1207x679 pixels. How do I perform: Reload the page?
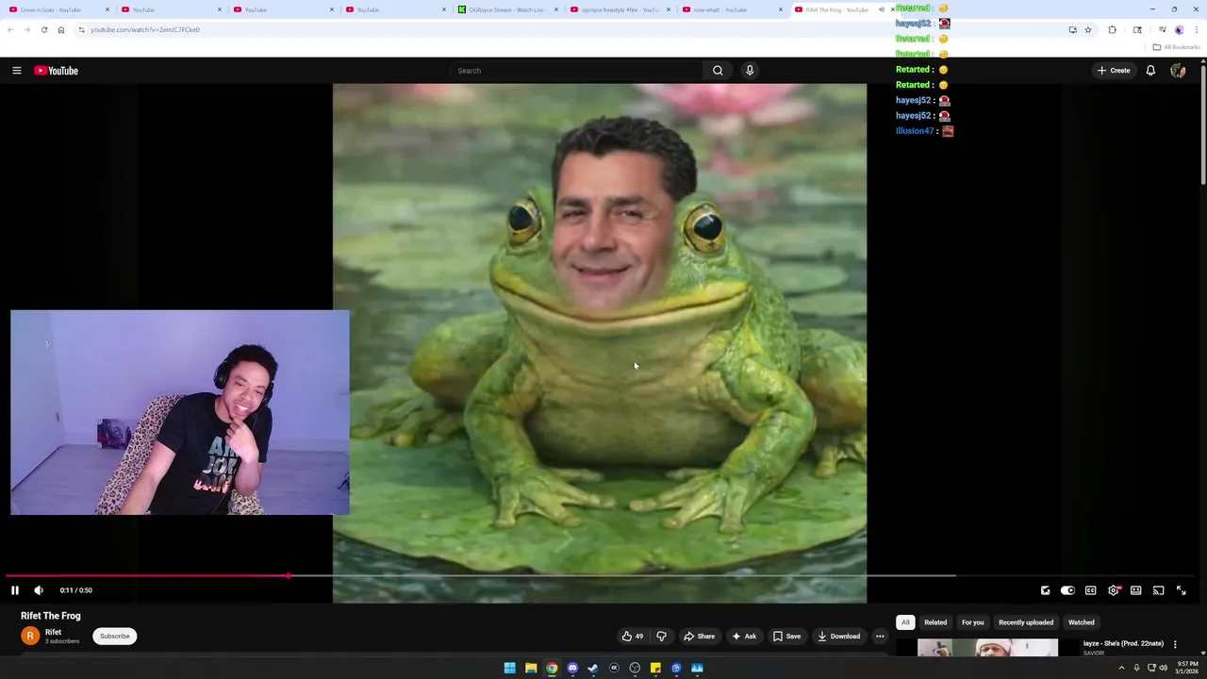click(x=44, y=29)
